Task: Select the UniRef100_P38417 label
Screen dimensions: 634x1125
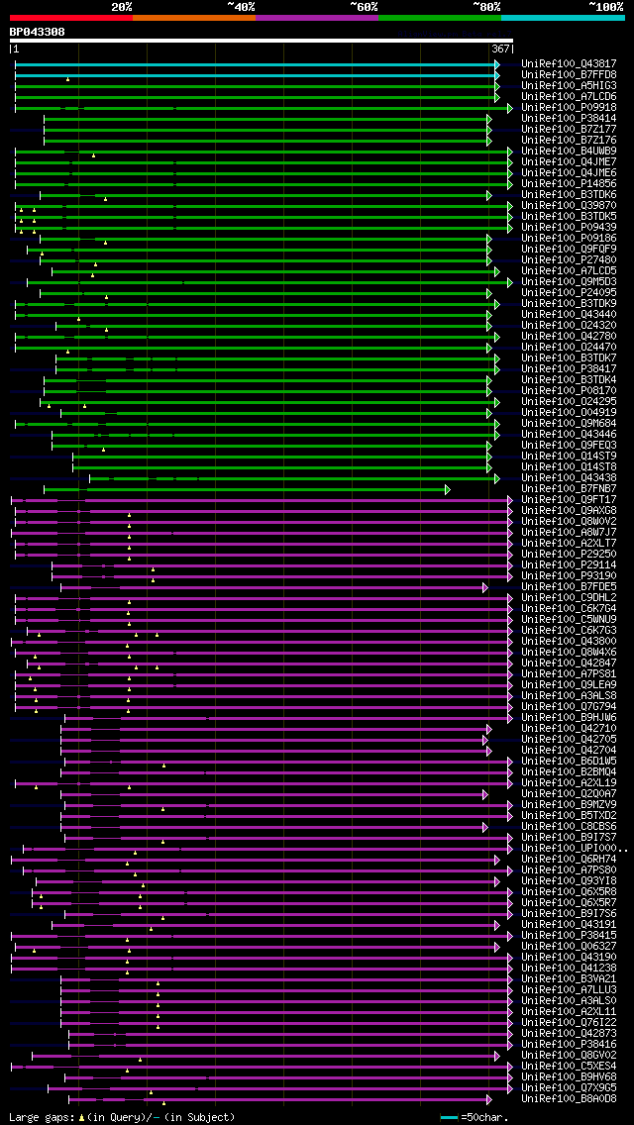Action: (x=569, y=368)
